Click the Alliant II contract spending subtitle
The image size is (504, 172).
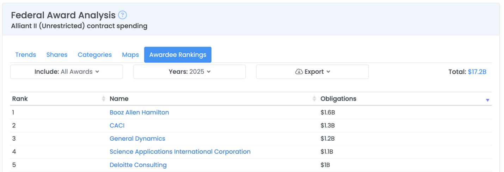click(79, 26)
